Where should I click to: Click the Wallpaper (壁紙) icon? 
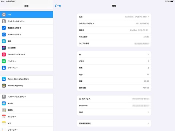(x=4, y=41)
